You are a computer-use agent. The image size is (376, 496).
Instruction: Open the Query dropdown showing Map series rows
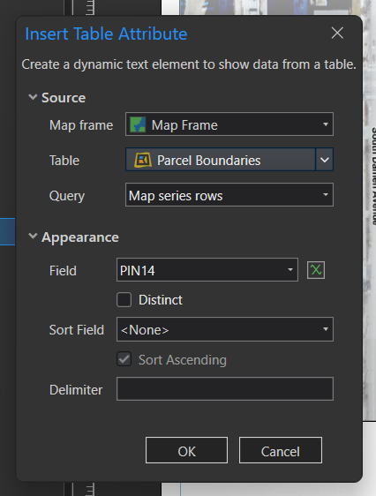coord(229,194)
